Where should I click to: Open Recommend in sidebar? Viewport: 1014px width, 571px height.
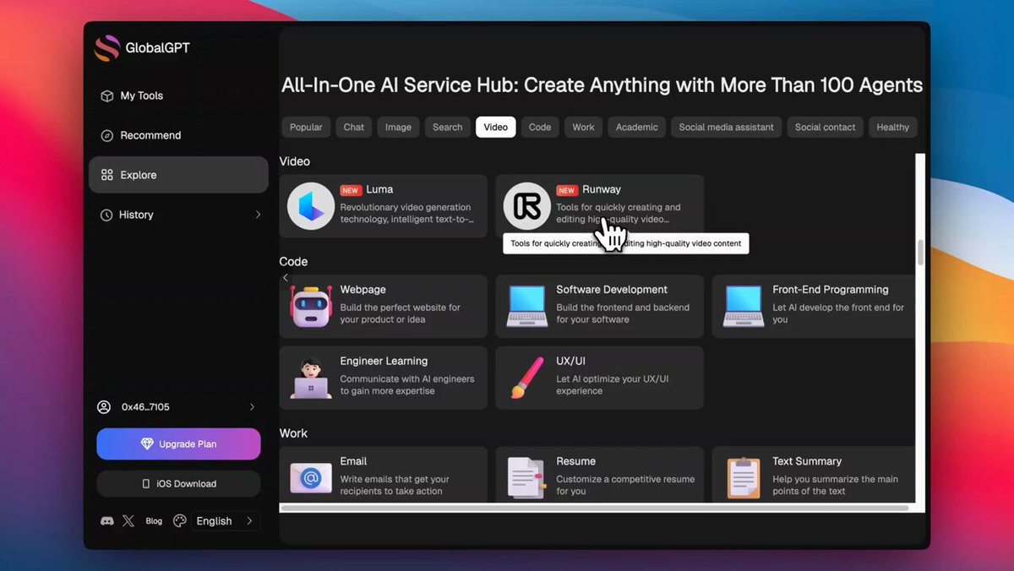click(178, 136)
